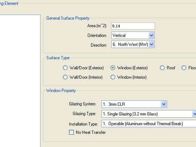Click inside the empty white list panel

pyautogui.click(x=20, y=79)
